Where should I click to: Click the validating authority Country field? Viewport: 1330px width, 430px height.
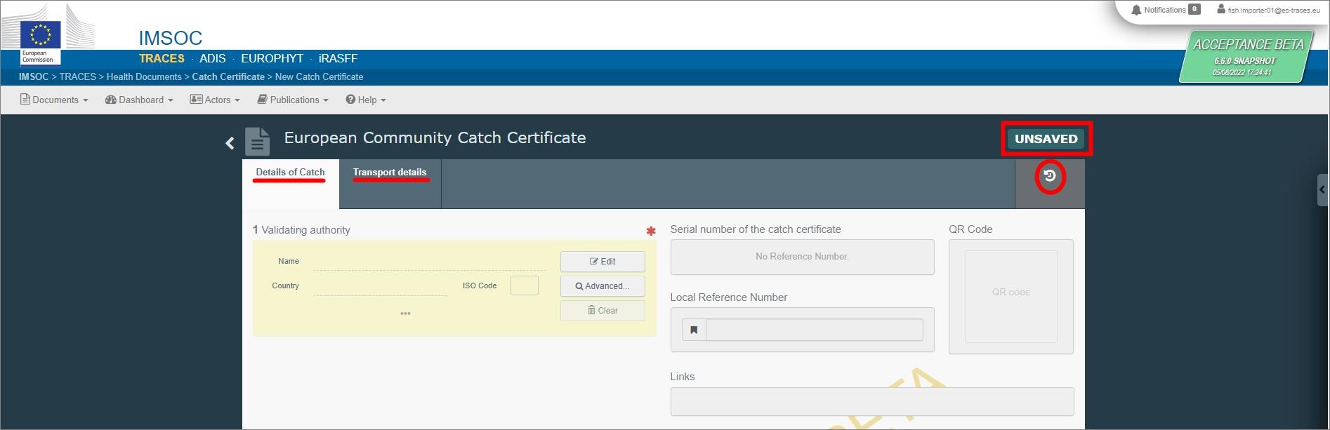tap(380, 286)
